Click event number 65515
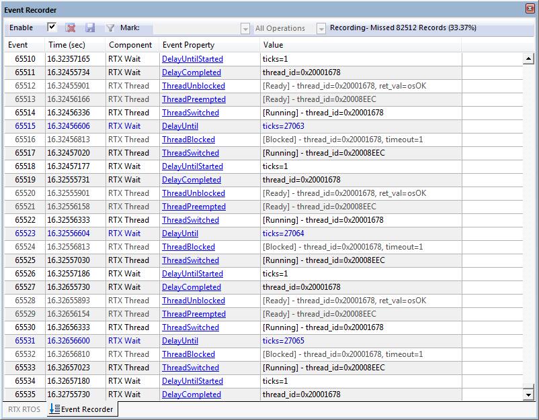 click(x=25, y=126)
